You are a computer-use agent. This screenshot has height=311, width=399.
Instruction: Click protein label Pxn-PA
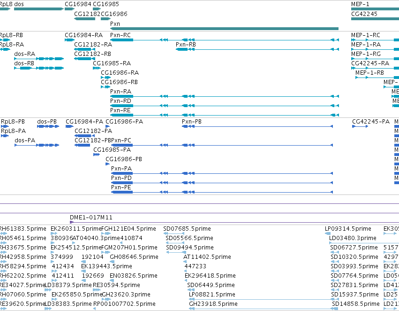tap(121, 169)
